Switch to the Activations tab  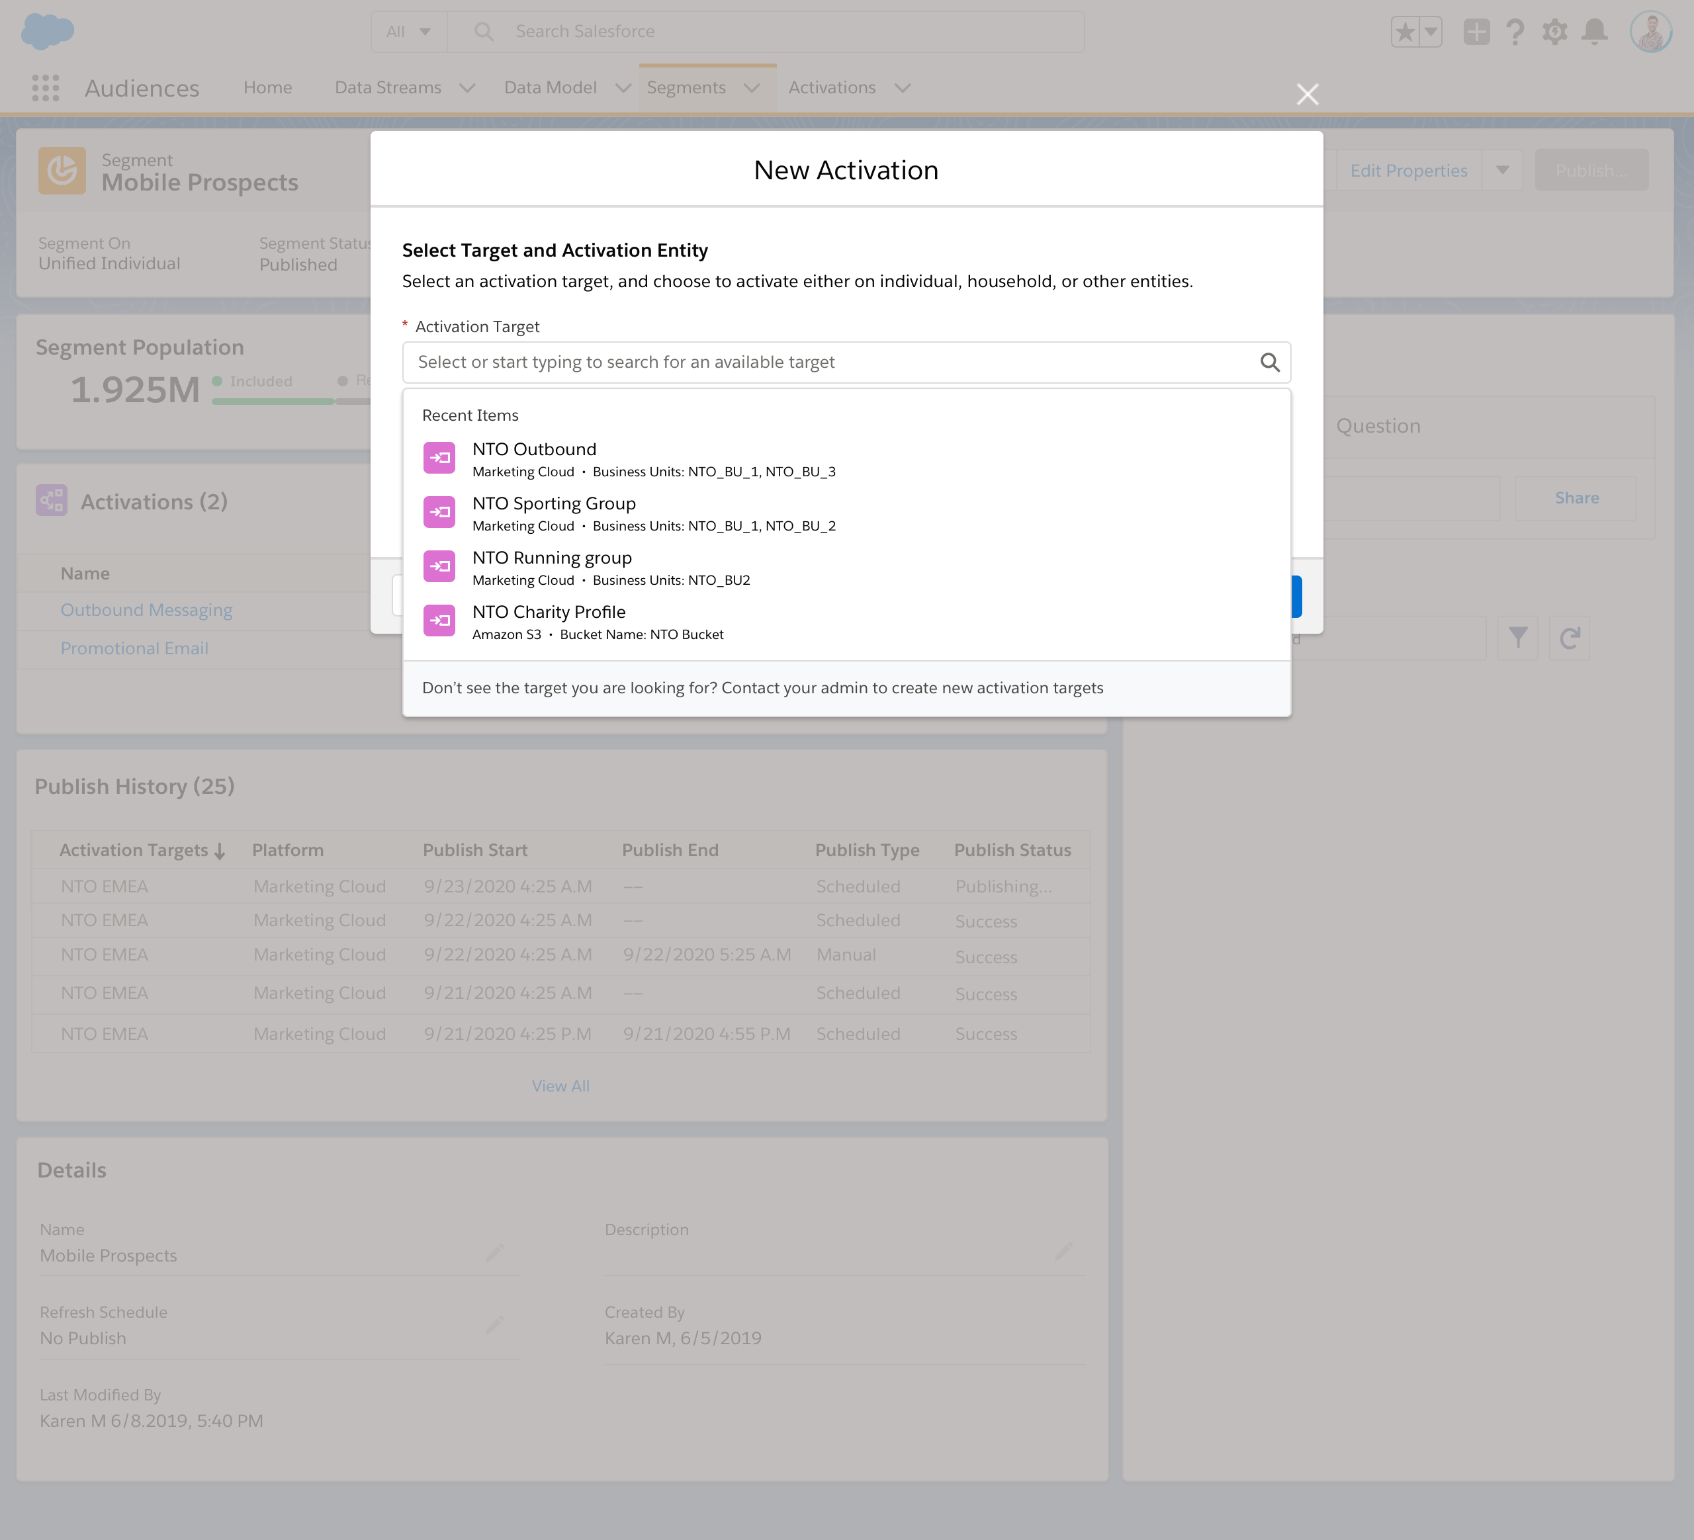coord(831,87)
